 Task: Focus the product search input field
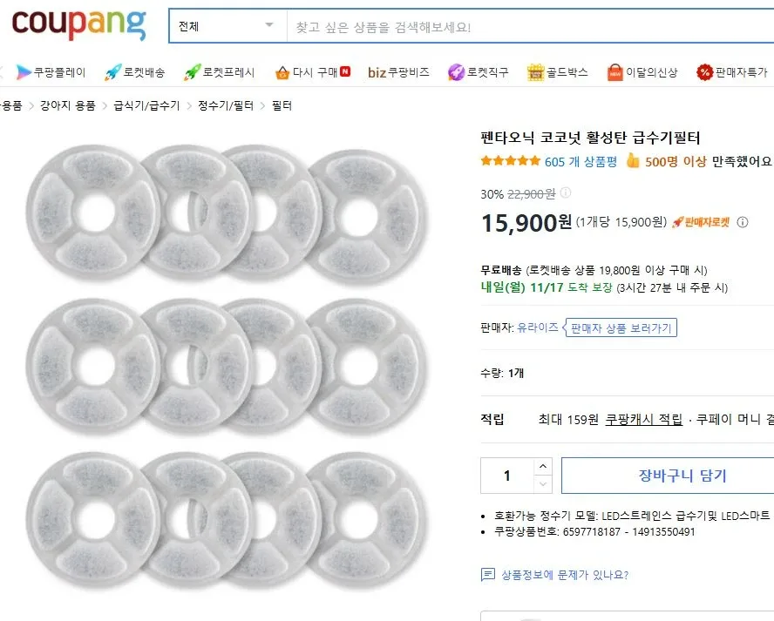coord(523,26)
